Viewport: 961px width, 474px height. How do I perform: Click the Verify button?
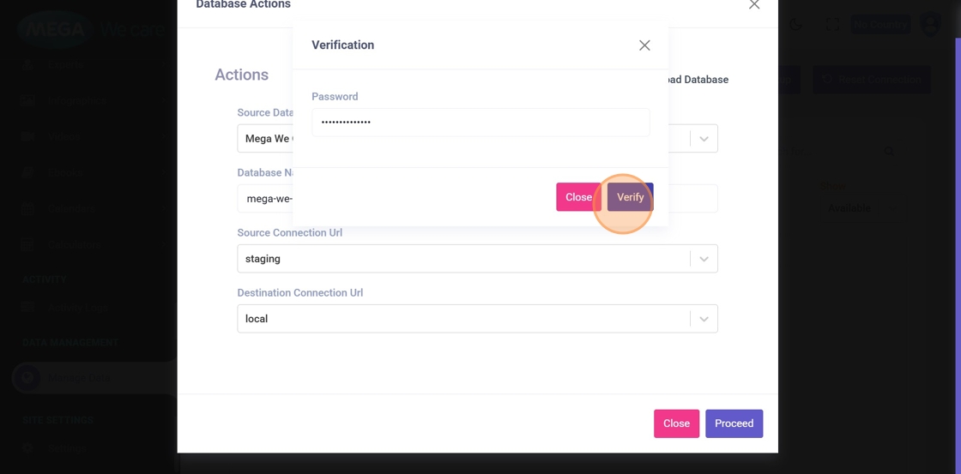coord(631,197)
